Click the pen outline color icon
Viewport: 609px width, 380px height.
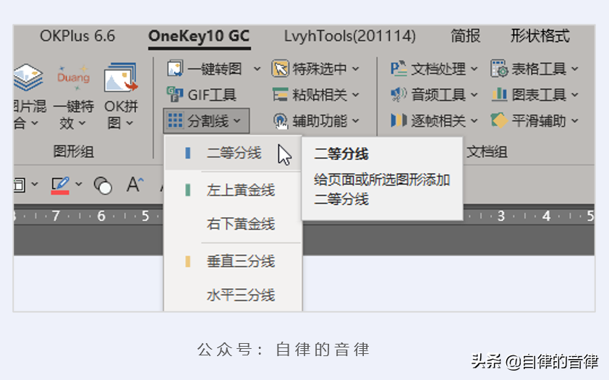[60, 185]
